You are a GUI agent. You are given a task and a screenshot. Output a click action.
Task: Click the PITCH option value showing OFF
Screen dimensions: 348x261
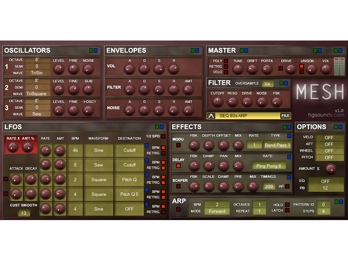tap(329, 157)
